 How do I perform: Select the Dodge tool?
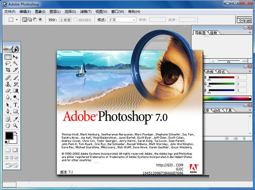[15, 97]
